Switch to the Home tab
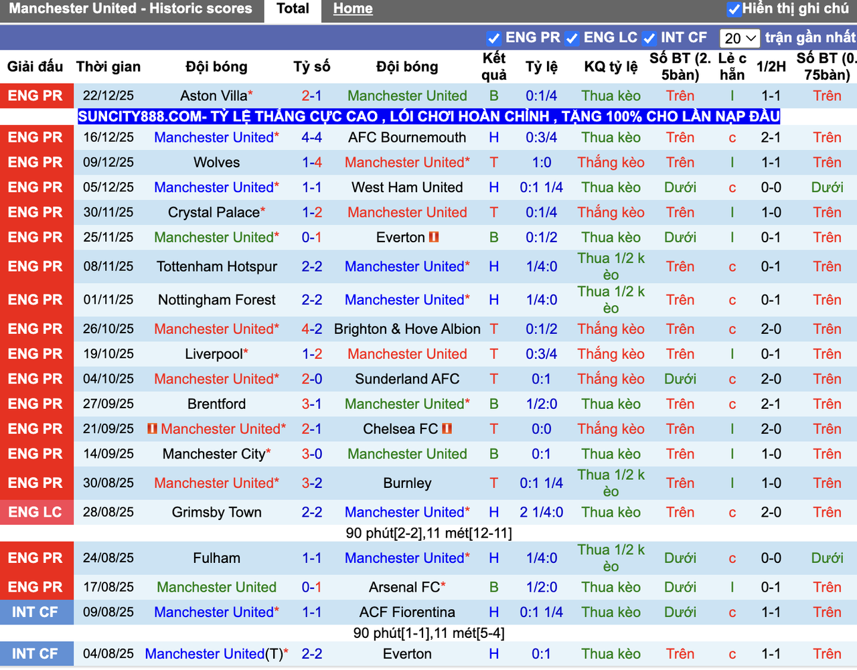The height and width of the screenshot is (670, 857). 353,9
